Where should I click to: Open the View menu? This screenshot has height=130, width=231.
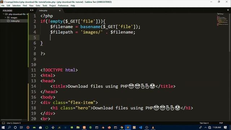[x=31, y=6]
